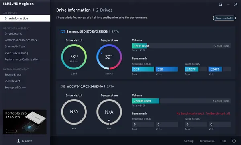Click the 32°C temperature gauge
Viewport: 241px width, 145px height.
click(109, 57)
